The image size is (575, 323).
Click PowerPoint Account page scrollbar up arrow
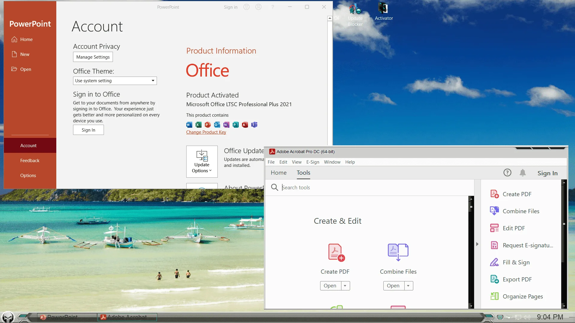pos(330,18)
